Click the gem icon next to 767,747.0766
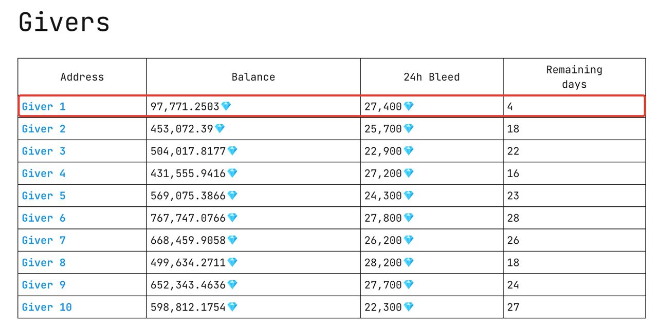The height and width of the screenshot is (329, 658). [x=232, y=218]
